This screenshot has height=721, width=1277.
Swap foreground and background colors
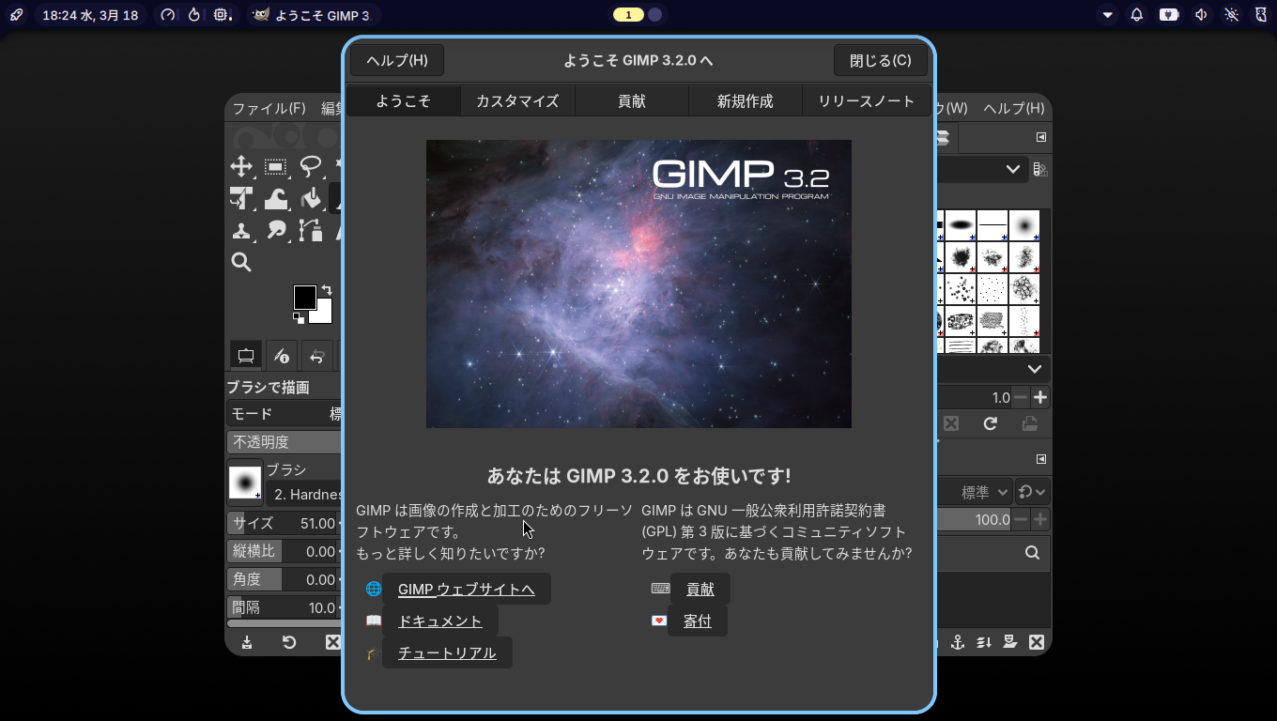326,290
